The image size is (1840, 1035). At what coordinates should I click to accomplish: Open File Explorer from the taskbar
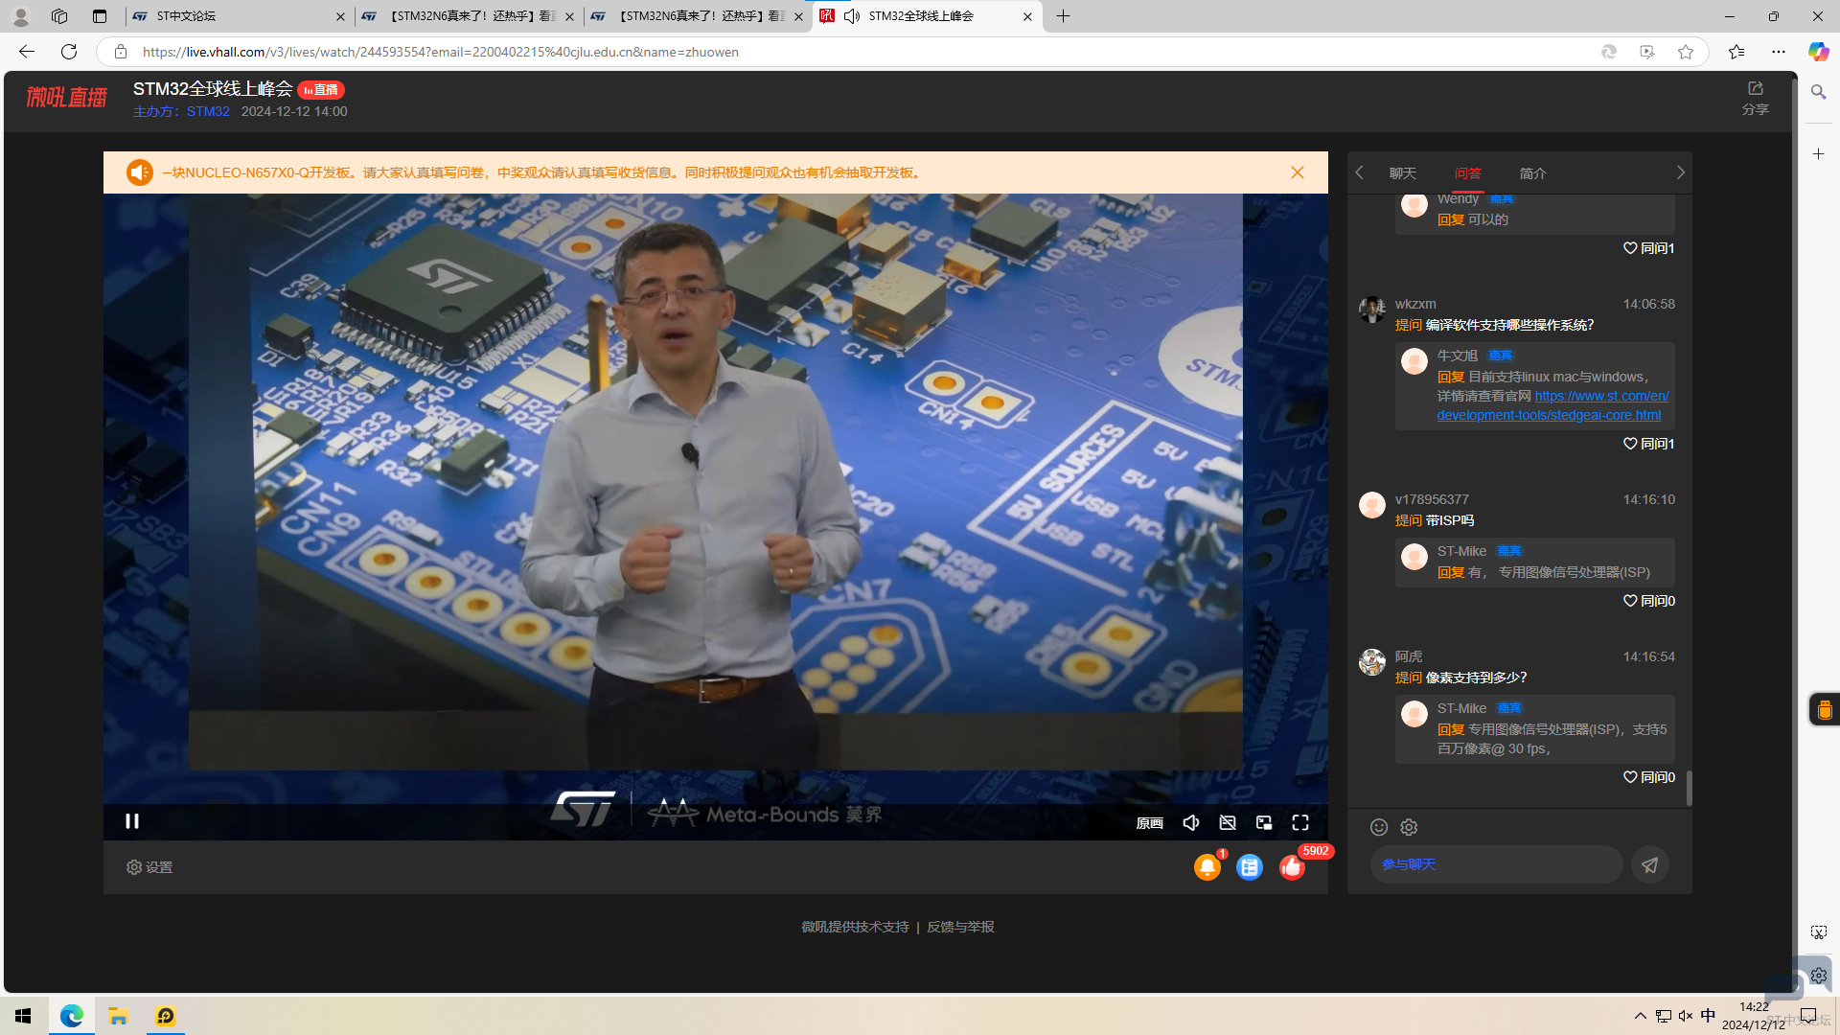coord(119,1016)
